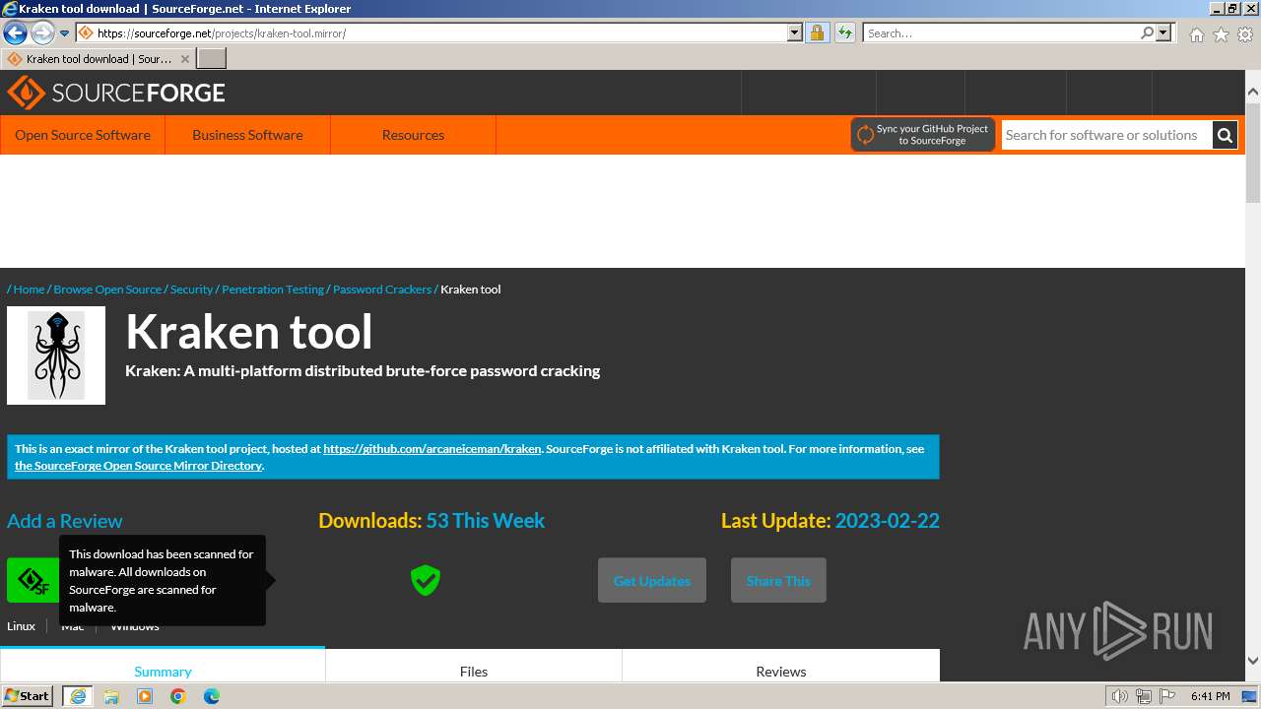Open the Windows Start menu
Image resolution: width=1261 pixels, height=709 pixels.
click(x=28, y=696)
